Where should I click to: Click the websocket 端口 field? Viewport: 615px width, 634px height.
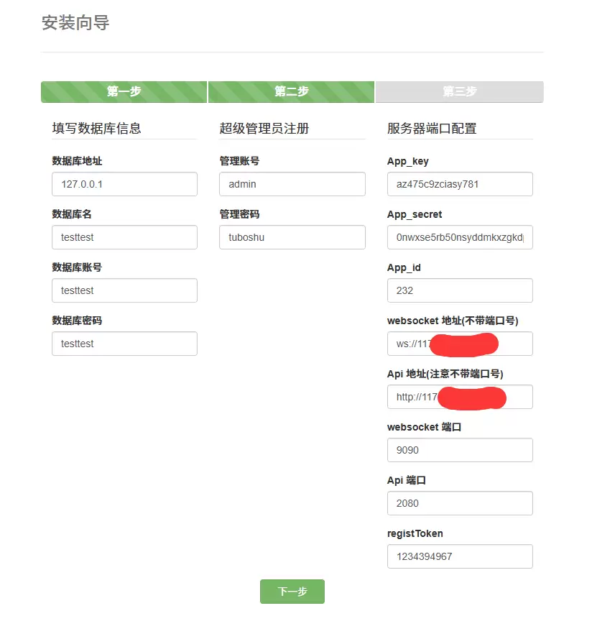pyautogui.click(x=460, y=450)
